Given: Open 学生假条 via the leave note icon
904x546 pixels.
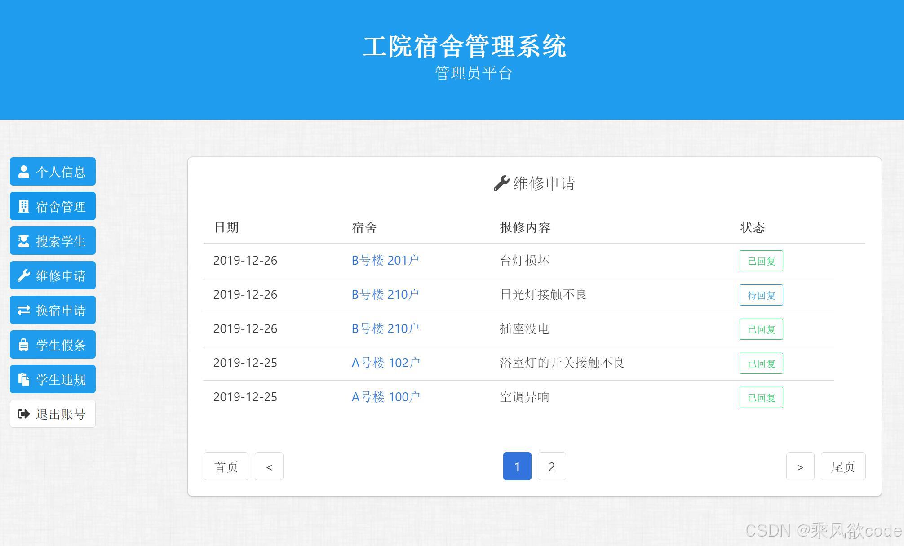Looking at the screenshot, I should coord(23,344).
